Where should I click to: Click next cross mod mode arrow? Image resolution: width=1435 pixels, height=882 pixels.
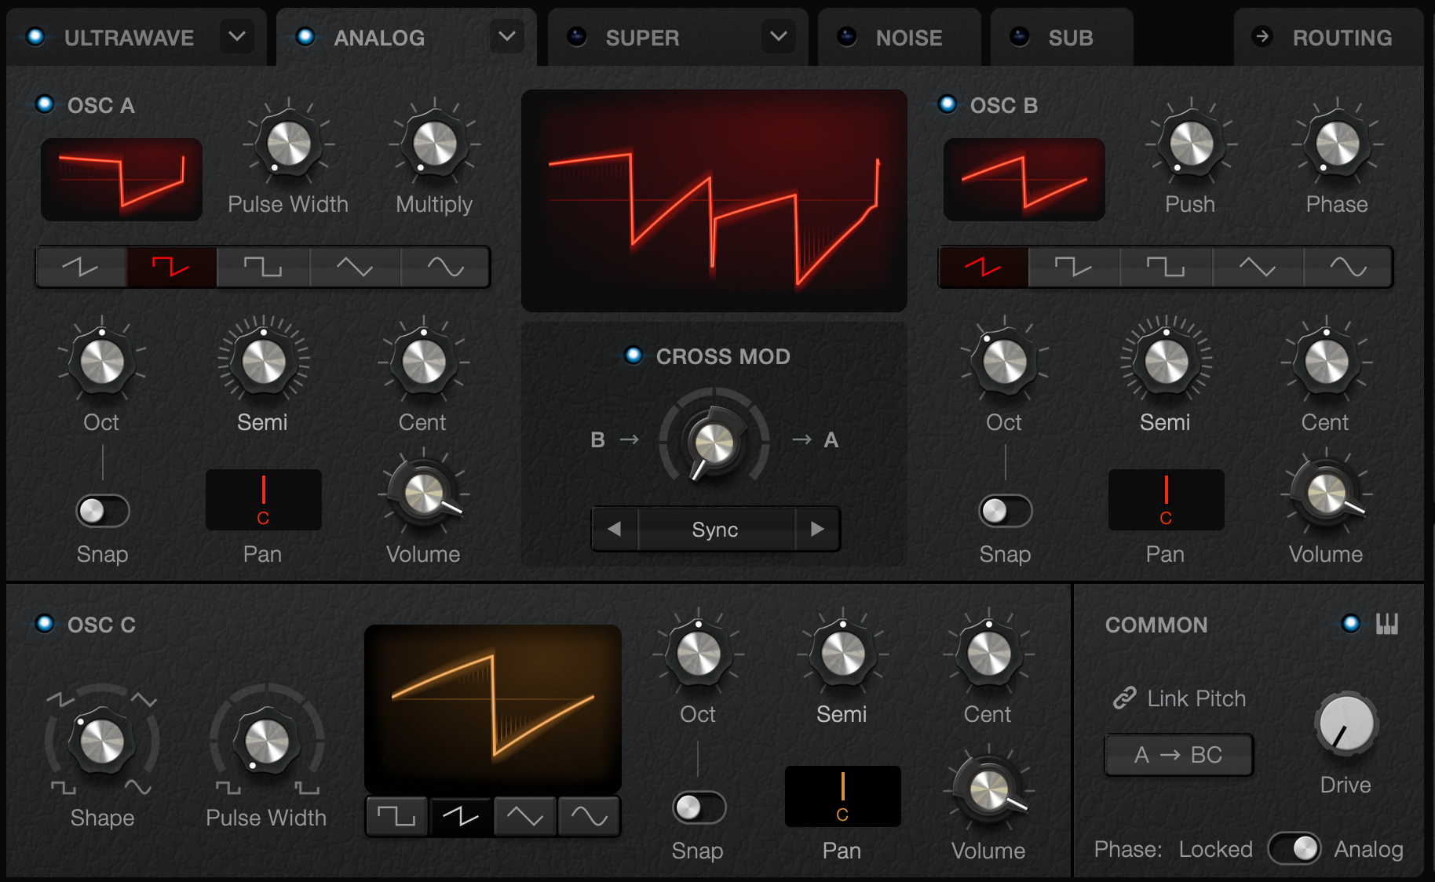coord(817,529)
